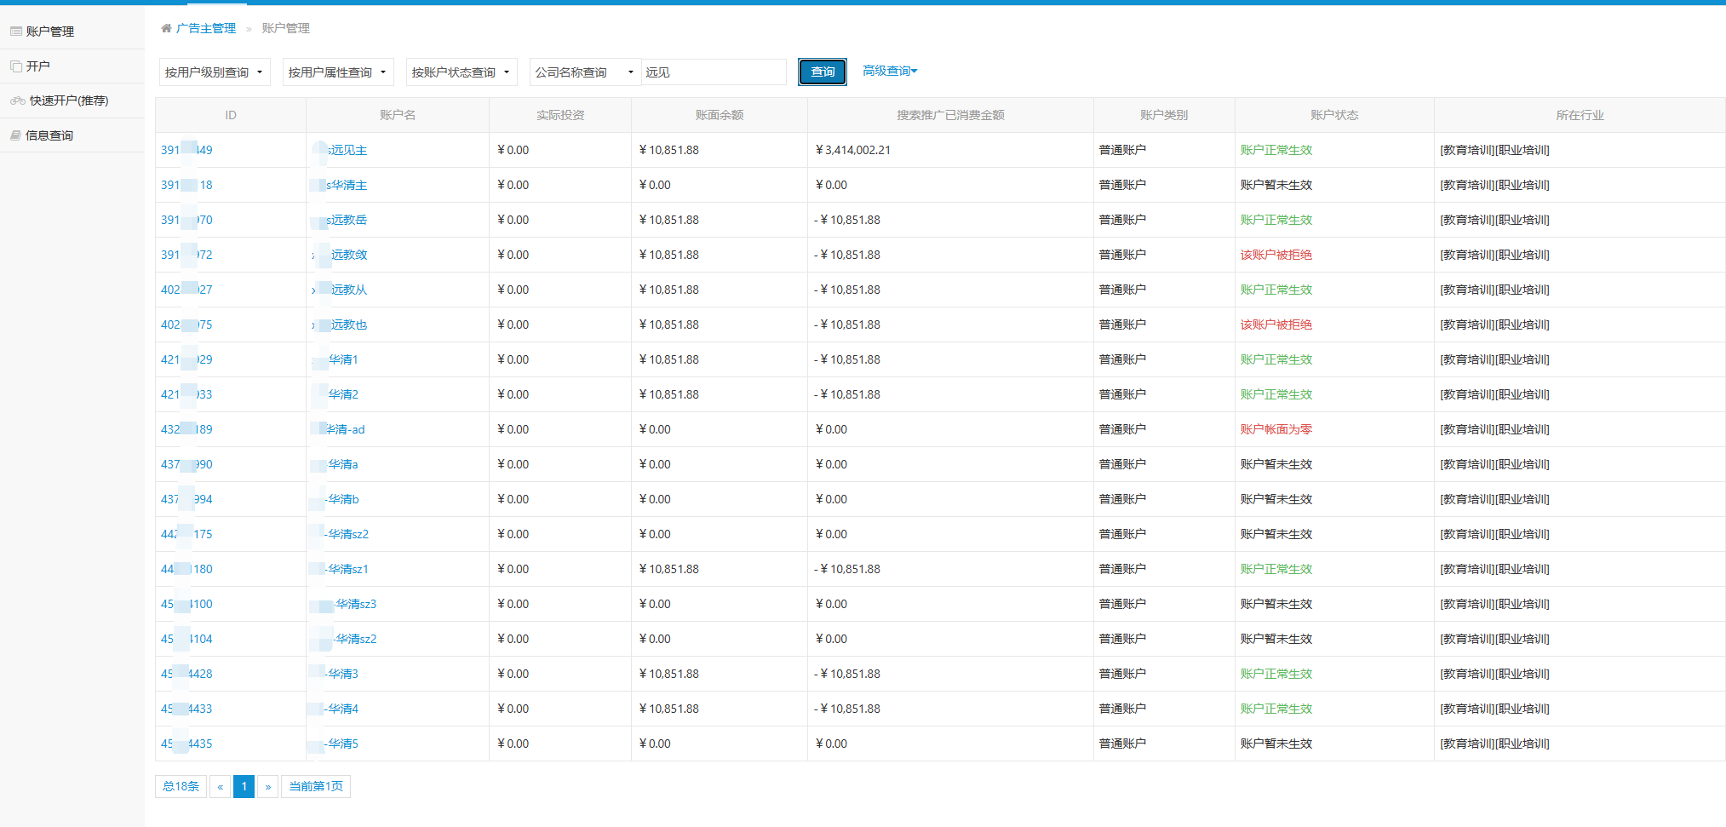Go to next page arrow »
Screen dimensions: 1726x827
267,786
